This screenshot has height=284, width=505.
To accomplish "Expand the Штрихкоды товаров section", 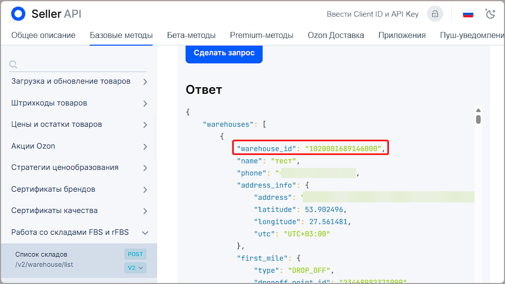I will [x=145, y=103].
